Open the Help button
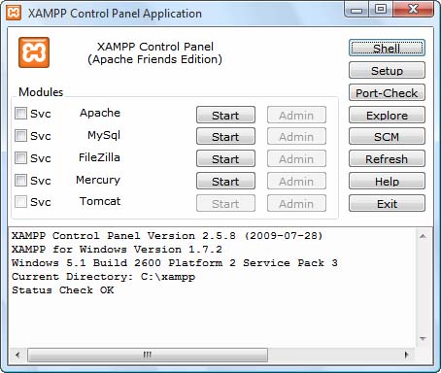441x373 pixels. pos(387,181)
